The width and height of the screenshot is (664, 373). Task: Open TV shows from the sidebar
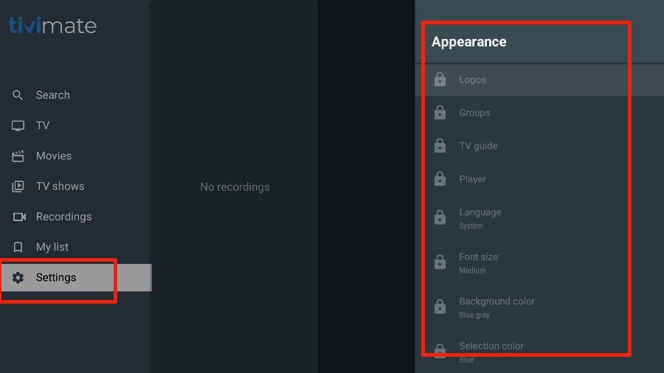60,186
